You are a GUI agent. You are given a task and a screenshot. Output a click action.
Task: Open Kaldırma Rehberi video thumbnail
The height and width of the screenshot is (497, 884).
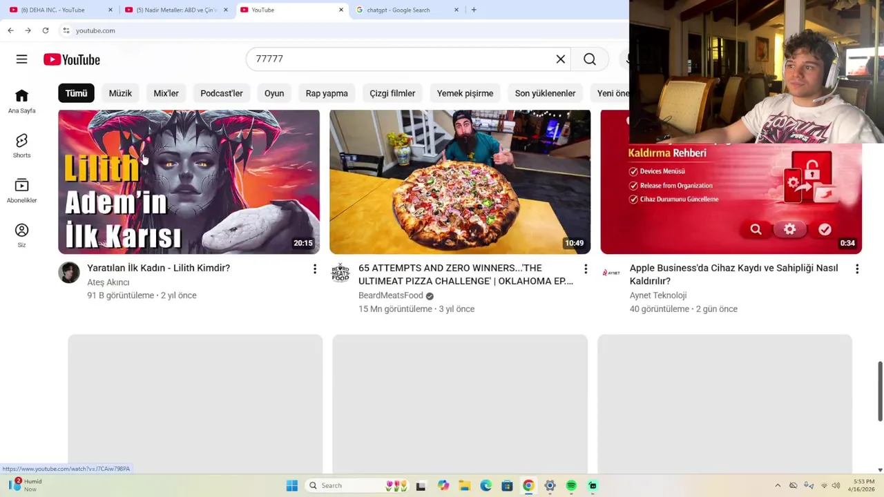731,199
